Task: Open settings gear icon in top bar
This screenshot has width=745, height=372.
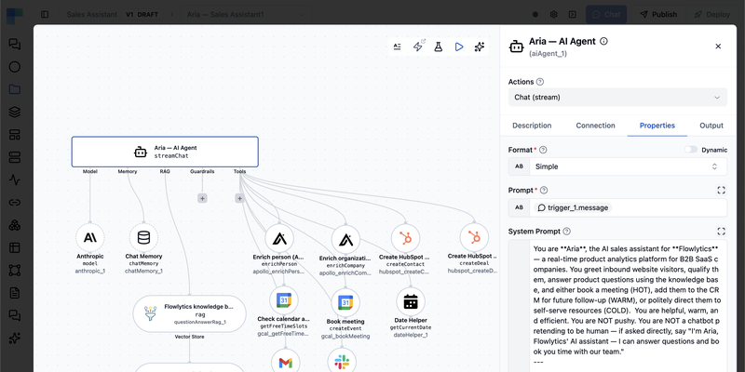Action: point(553,15)
